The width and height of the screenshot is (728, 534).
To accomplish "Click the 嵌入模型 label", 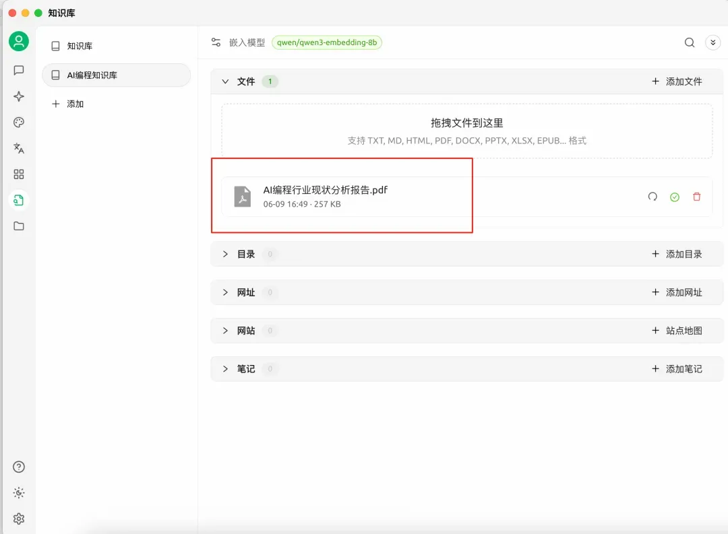I will click(x=247, y=42).
